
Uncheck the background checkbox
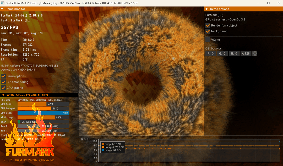pos(208,31)
